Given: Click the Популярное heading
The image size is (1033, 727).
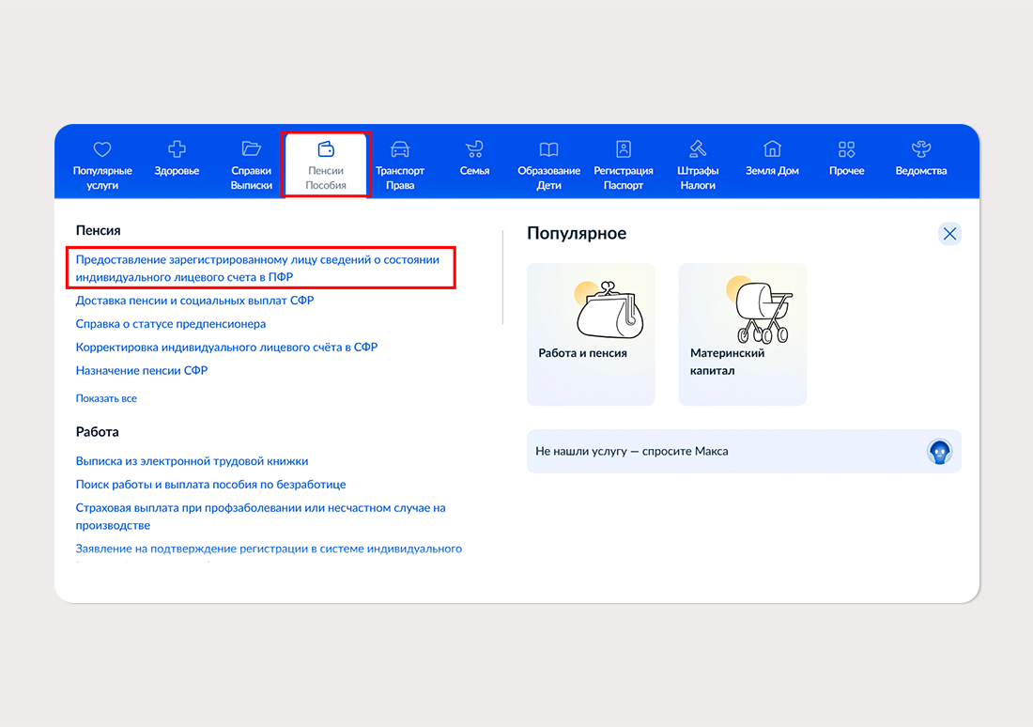Looking at the screenshot, I should click(577, 233).
